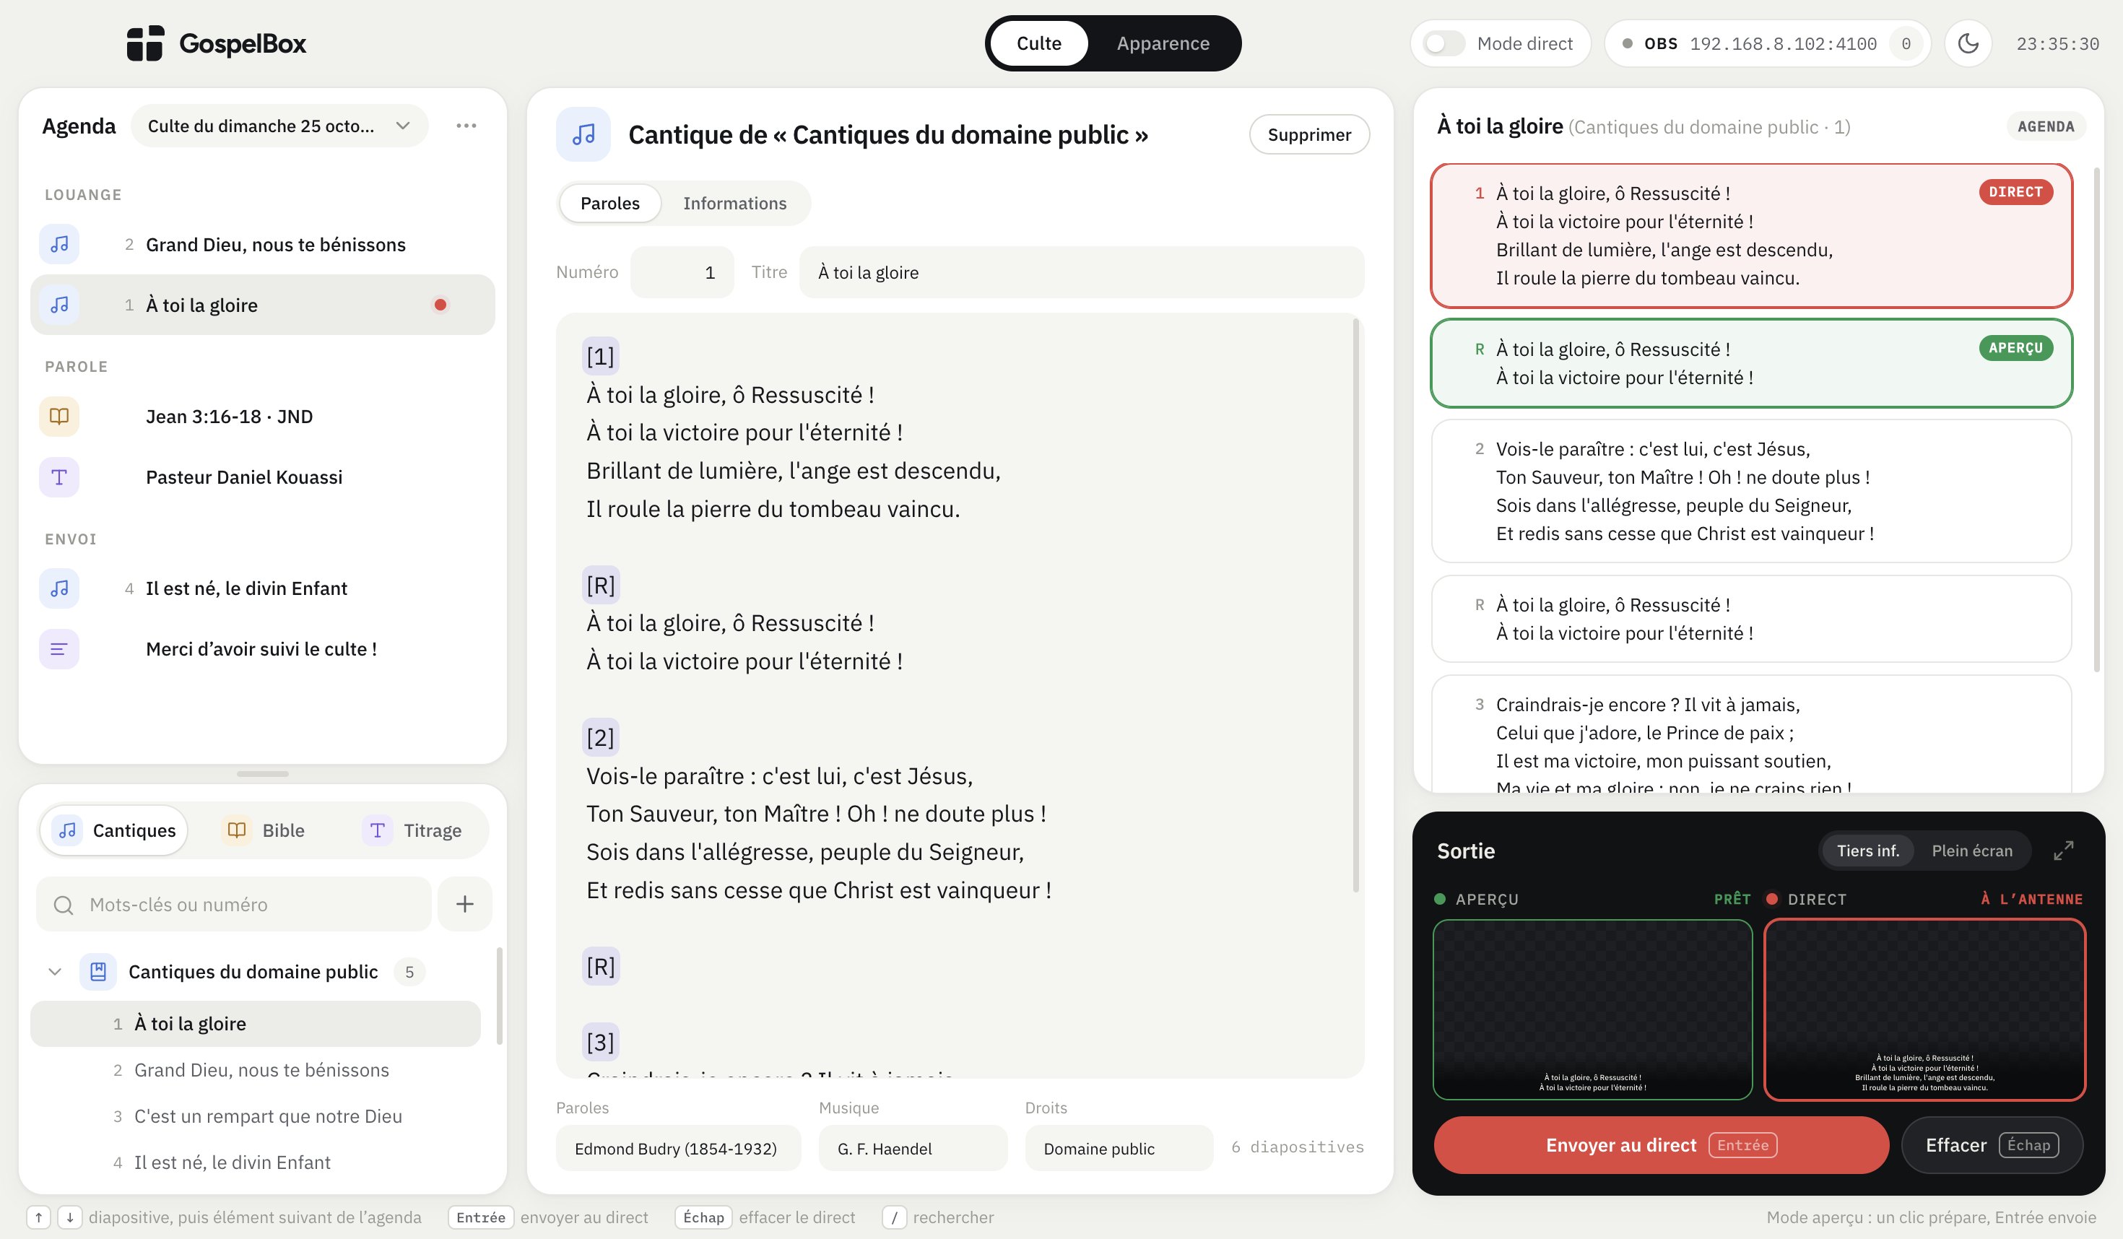Viewport: 2123px width, 1239px height.
Task: Click the Effacer button
Action: coord(1992,1144)
